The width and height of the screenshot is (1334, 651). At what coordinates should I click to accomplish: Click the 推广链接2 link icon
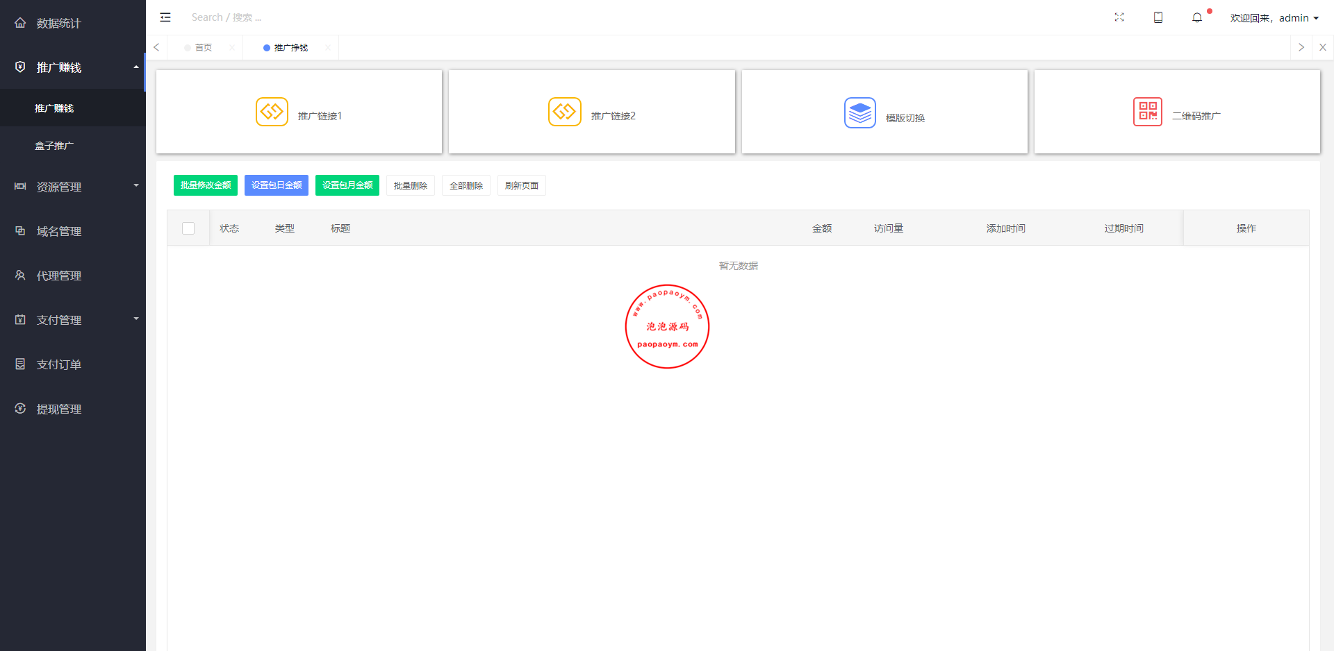564,112
